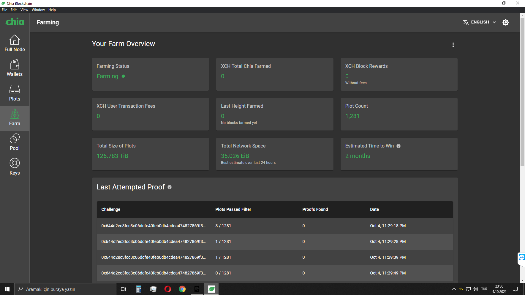Click the date Oct 4, 11:29:28 PM

click(x=388, y=241)
